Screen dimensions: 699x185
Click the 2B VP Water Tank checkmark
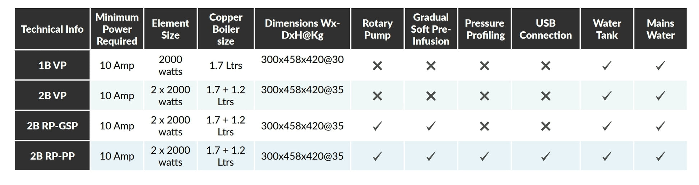click(607, 96)
